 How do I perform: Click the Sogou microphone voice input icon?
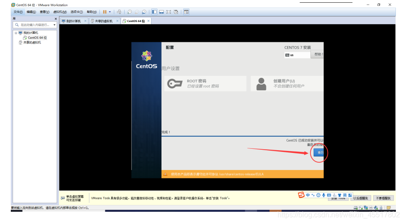tap(323, 195)
